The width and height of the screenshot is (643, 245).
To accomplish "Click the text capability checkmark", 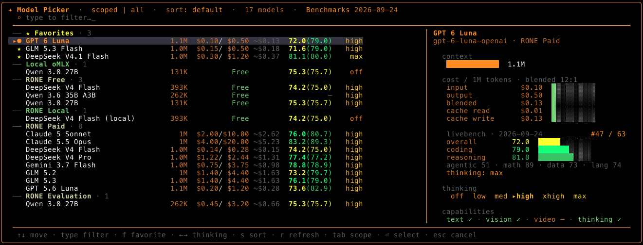I will pos(470,219).
